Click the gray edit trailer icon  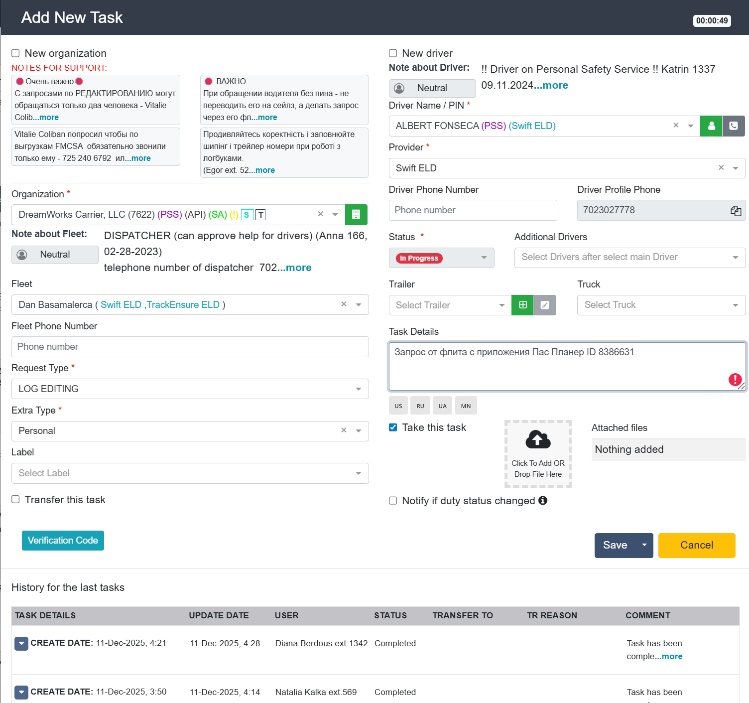coord(545,305)
